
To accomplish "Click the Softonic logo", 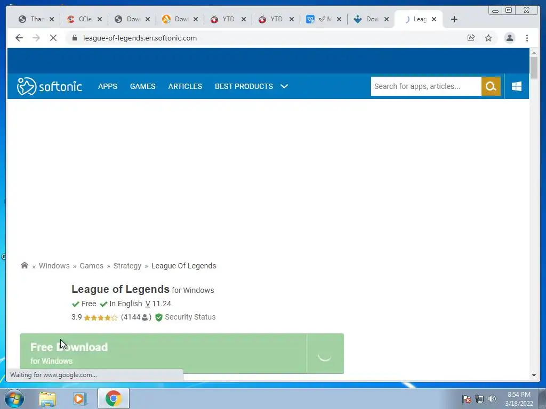I will (50, 86).
